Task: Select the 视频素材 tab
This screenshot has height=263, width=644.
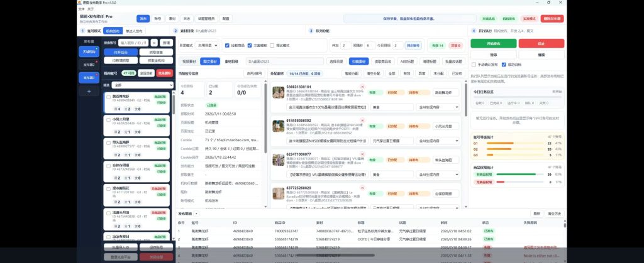Action: point(189,61)
